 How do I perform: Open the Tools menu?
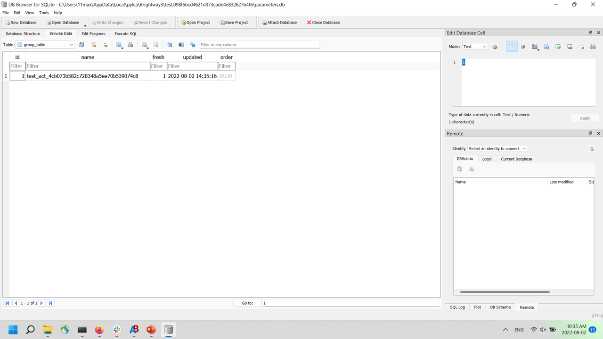(x=44, y=13)
